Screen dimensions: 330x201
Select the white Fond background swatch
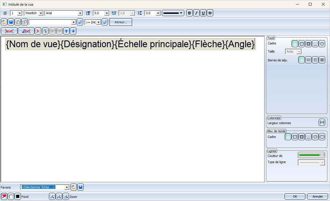(11, 196)
